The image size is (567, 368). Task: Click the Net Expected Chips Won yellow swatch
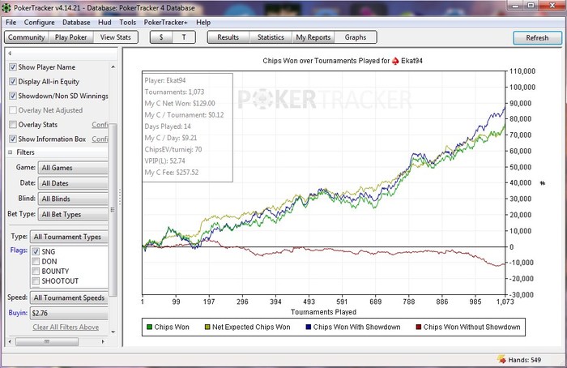(x=207, y=327)
